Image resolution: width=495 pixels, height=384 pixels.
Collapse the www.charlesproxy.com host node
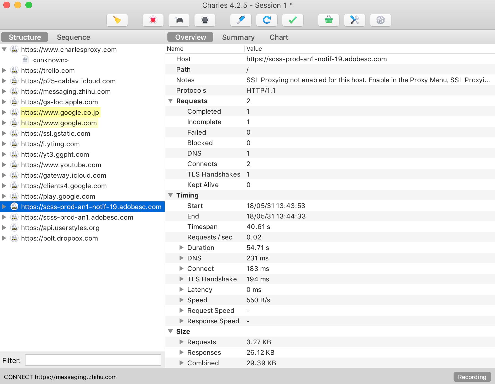pos(4,50)
